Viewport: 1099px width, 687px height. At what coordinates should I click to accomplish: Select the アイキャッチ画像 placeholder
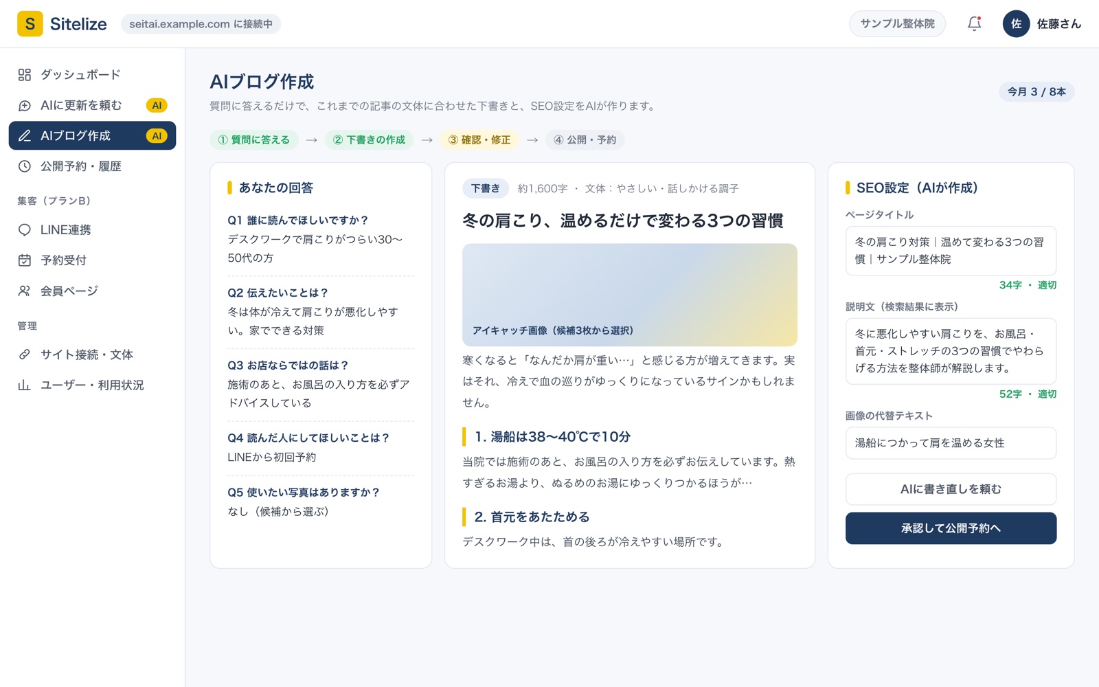[630, 295]
